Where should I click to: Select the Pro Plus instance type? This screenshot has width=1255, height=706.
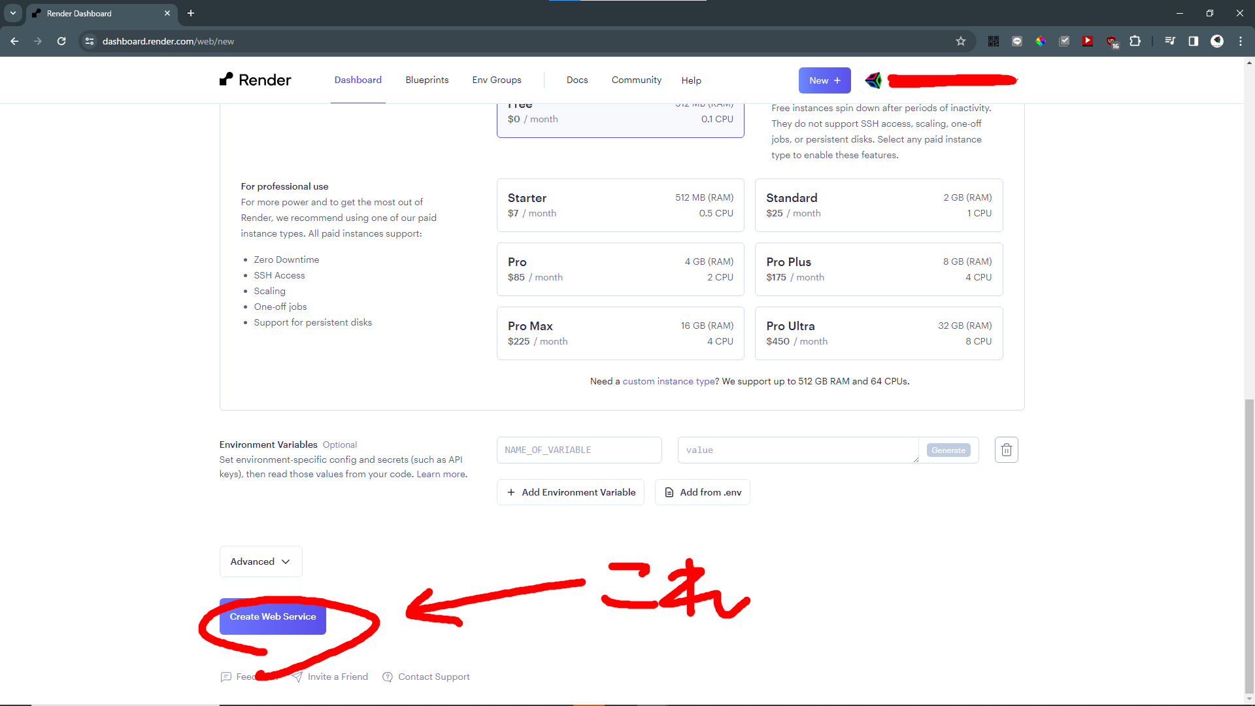(x=878, y=269)
